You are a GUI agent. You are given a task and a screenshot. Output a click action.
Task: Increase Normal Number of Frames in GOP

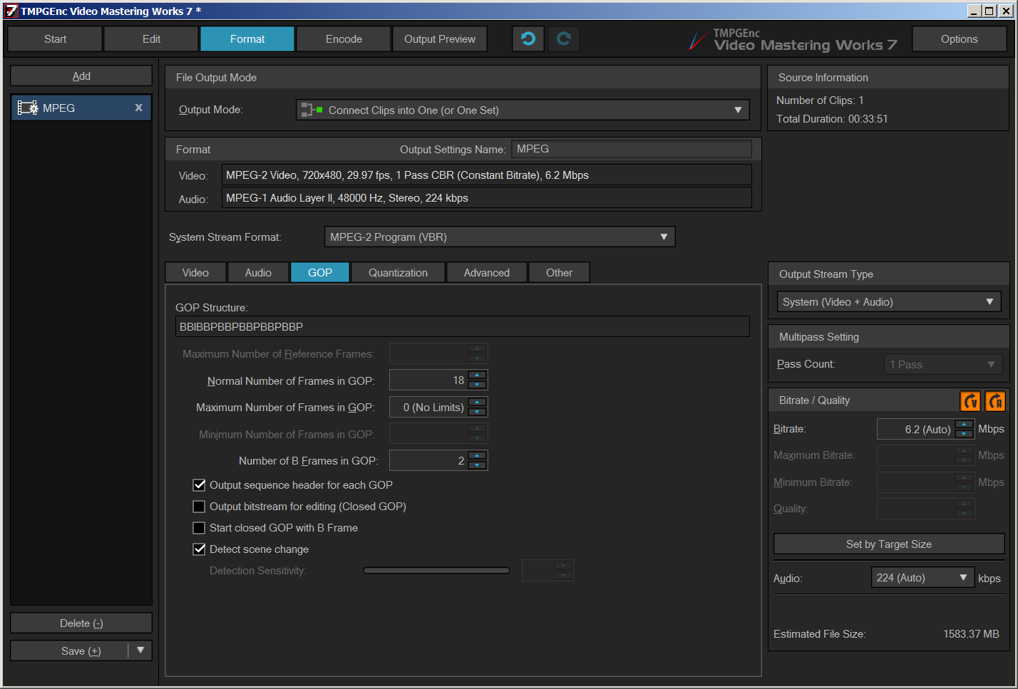pos(478,375)
